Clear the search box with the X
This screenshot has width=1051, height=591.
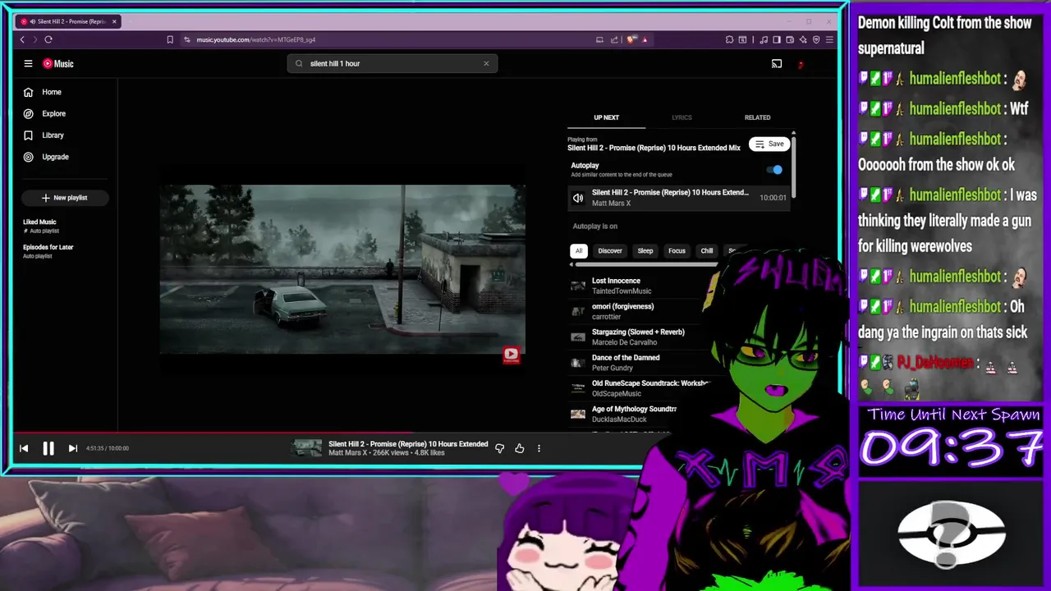click(486, 63)
